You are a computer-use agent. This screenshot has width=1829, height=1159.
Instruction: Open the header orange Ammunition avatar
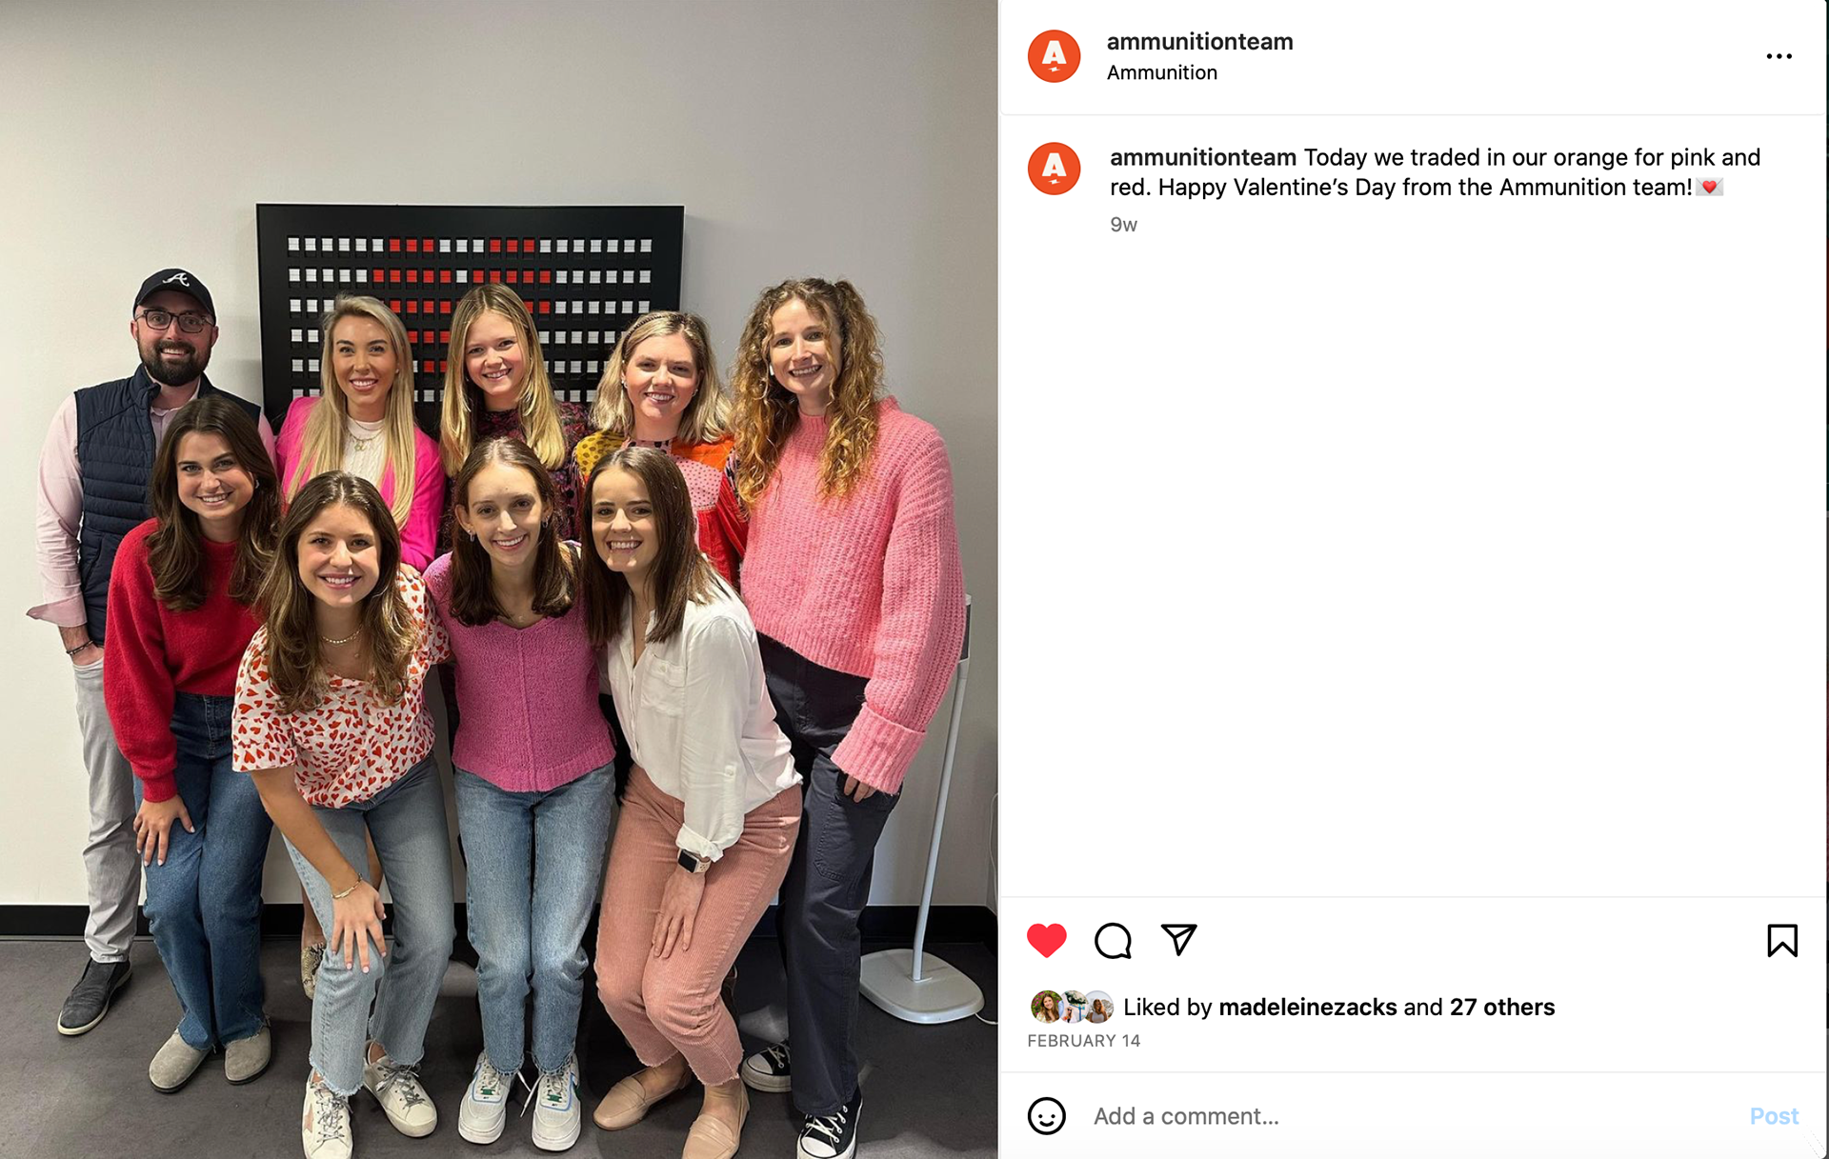point(1054,56)
